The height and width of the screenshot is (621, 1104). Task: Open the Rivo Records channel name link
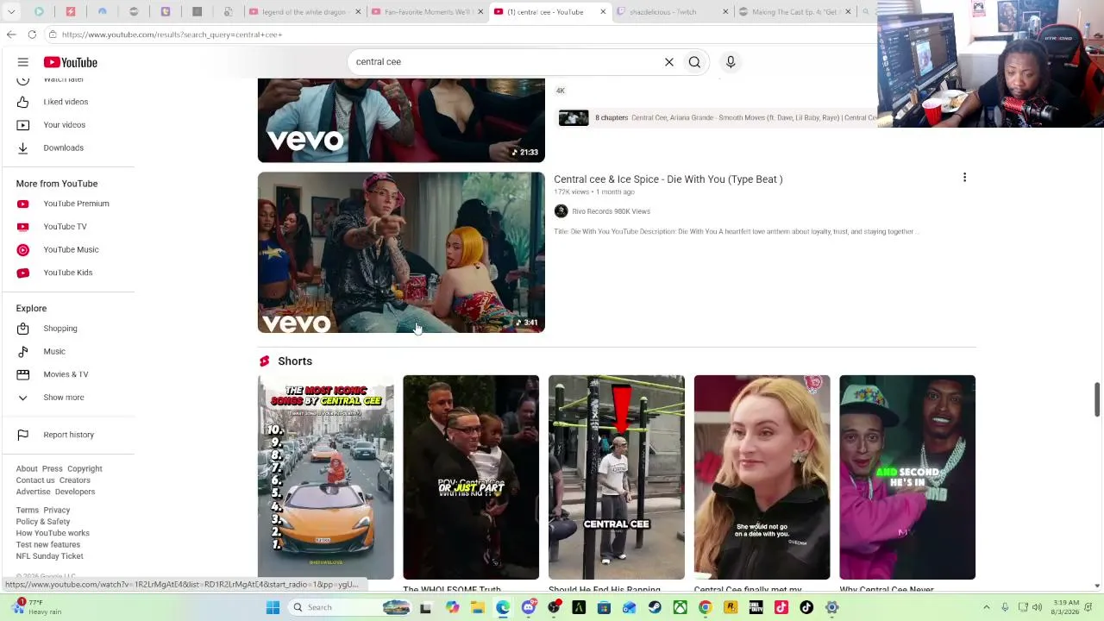point(611,211)
